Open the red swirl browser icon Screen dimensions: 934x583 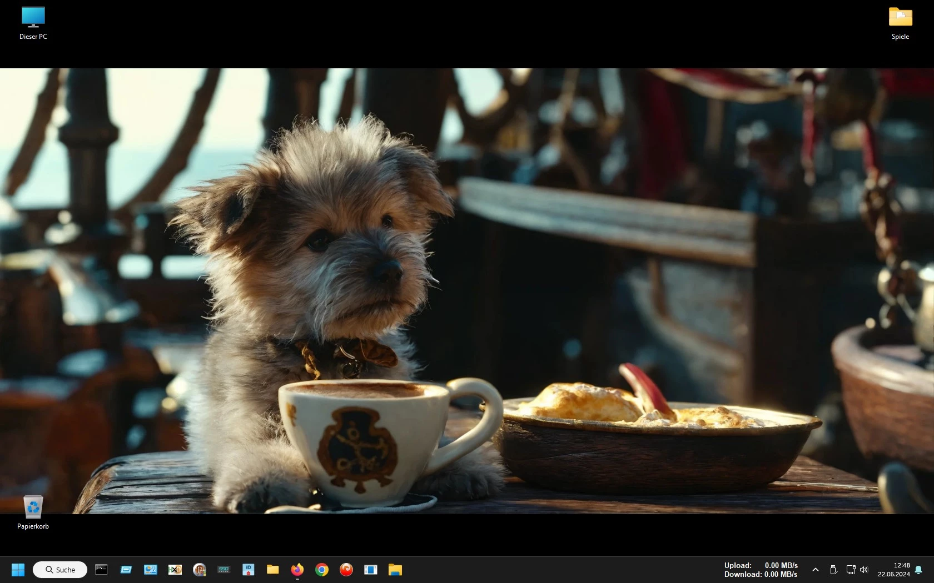[346, 570]
